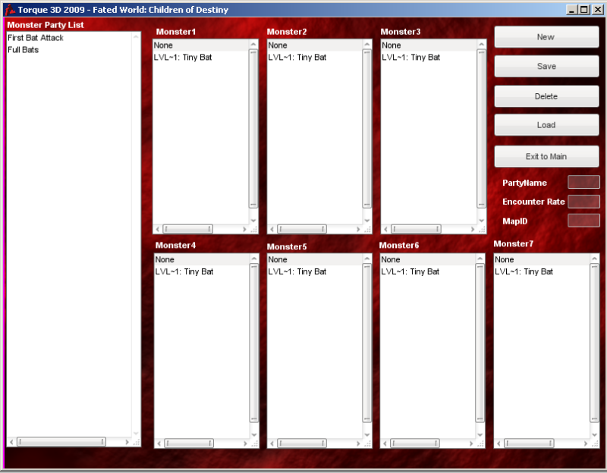Viewport: 607px width, 473px height.
Task: Select First Bat Attack in party list
Action: 36,38
